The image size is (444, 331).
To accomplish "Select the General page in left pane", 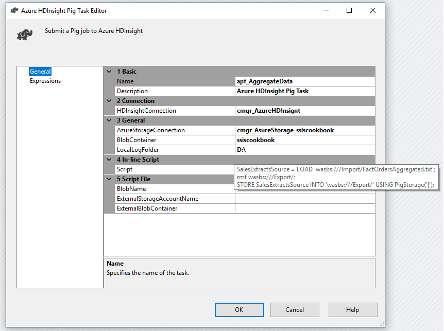I will 40,72.
